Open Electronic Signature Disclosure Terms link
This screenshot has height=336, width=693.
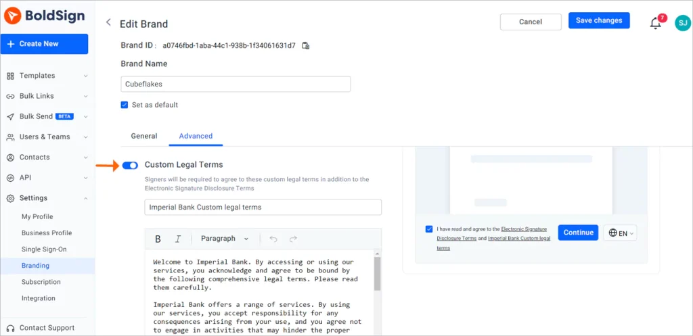point(493,233)
